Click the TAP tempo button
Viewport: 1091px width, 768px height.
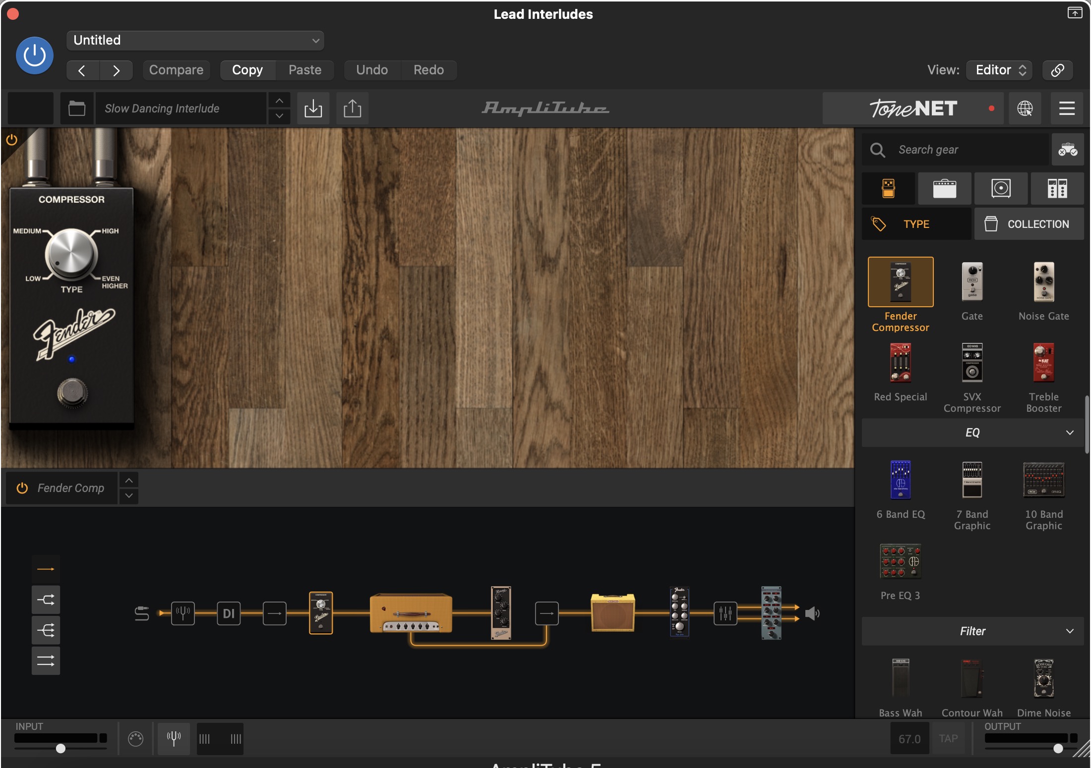(948, 739)
